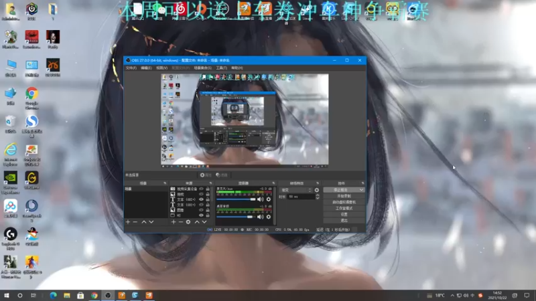
Task: Open 编辑(E) menu
Action: [x=146, y=68]
